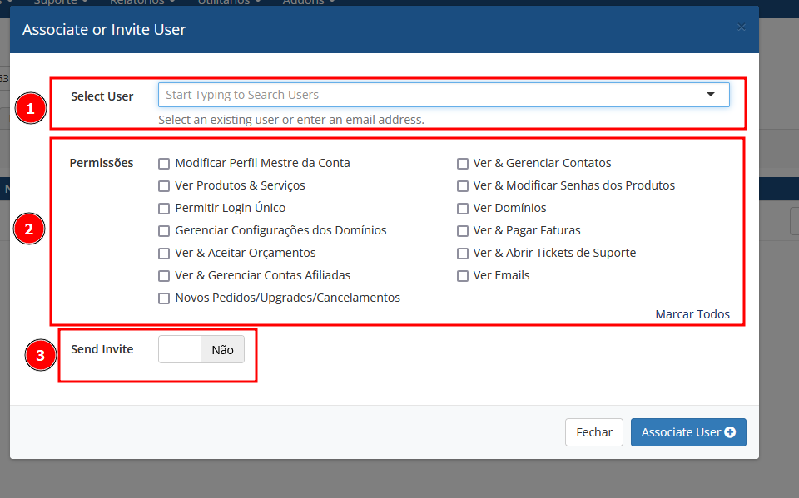Click the 'Select an existing user' help text
Viewport: 799px width, 498px height.
coord(291,120)
